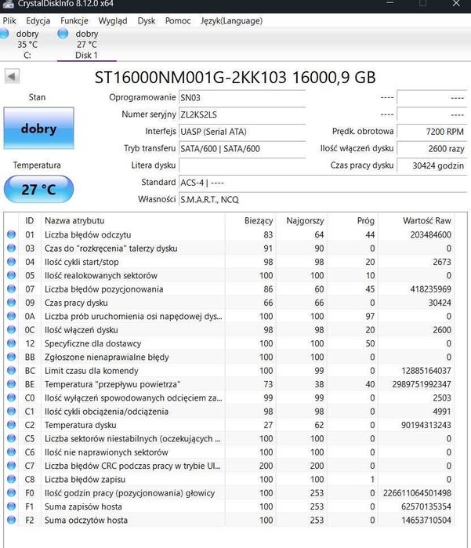This screenshot has height=548, width=471.
Task: Click the status icon for attribute C0
Action: (x=12, y=397)
